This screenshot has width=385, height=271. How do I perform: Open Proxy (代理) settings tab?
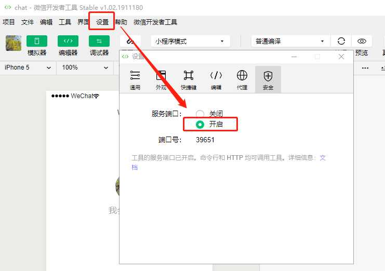pos(242,80)
